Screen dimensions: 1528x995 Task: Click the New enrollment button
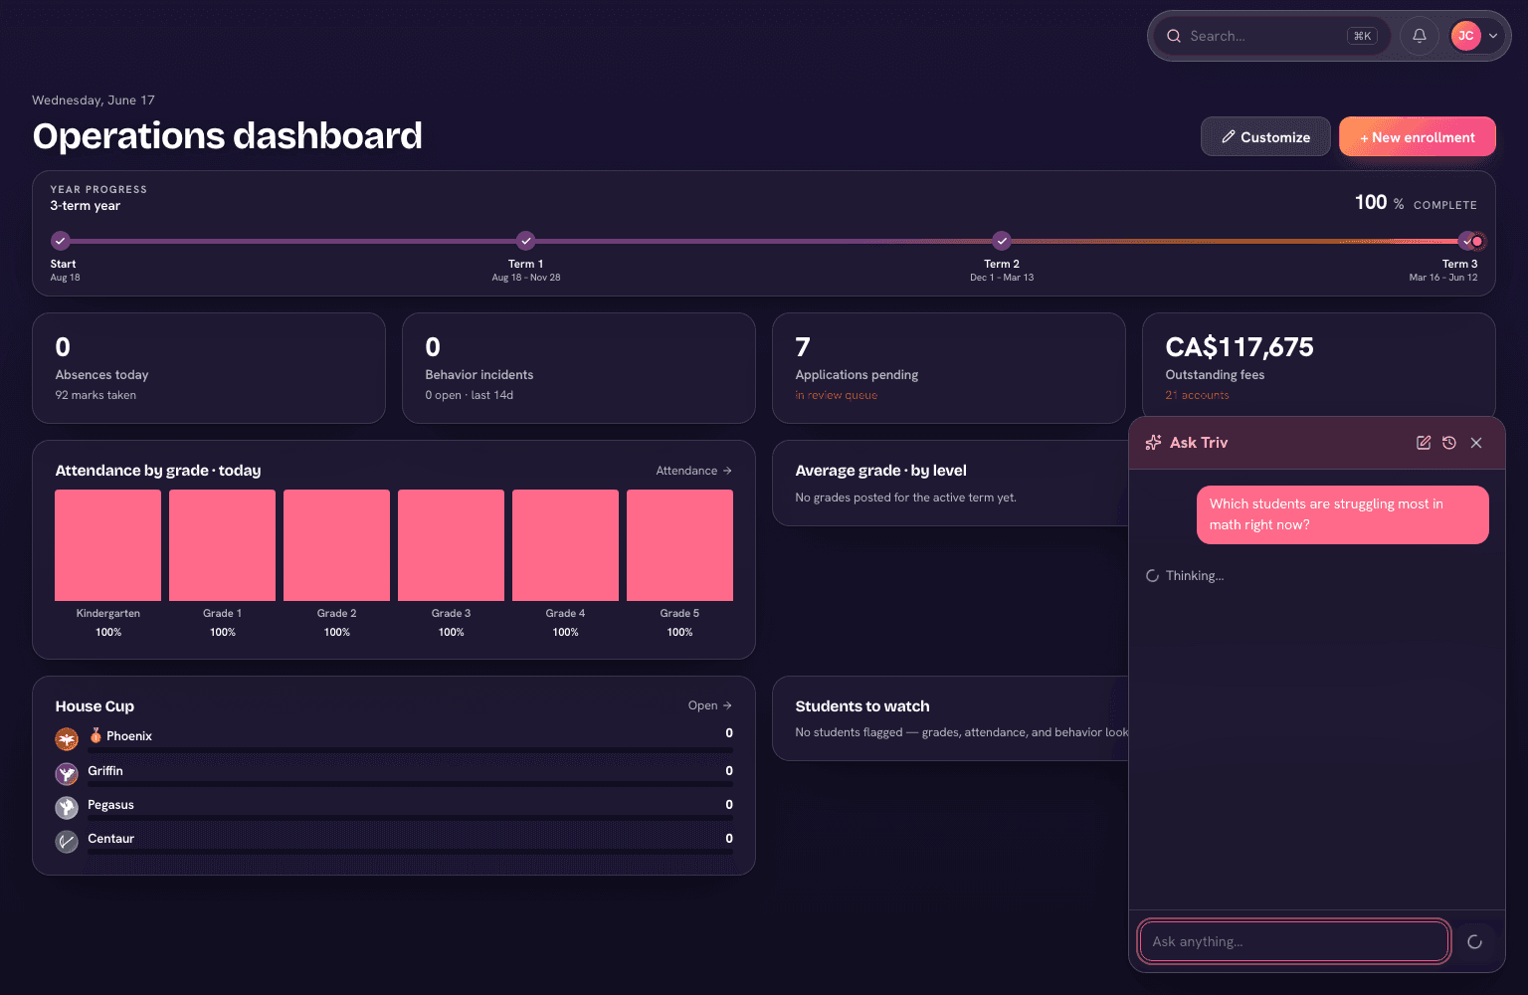1418,137
